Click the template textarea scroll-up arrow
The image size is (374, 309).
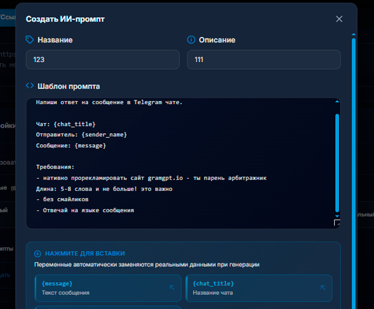coord(337,102)
